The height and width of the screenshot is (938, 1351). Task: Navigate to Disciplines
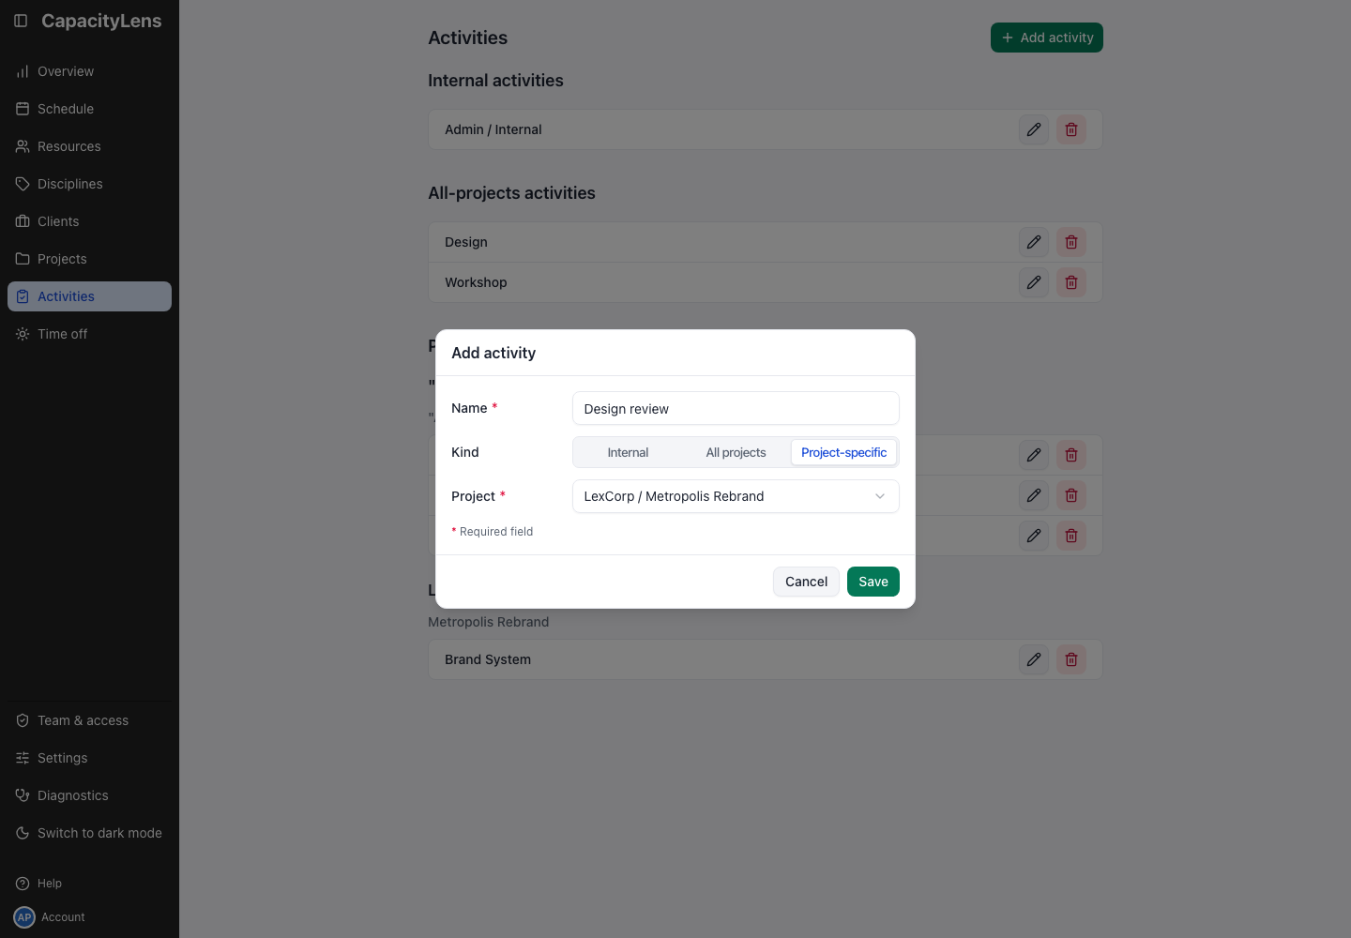coord(89,184)
